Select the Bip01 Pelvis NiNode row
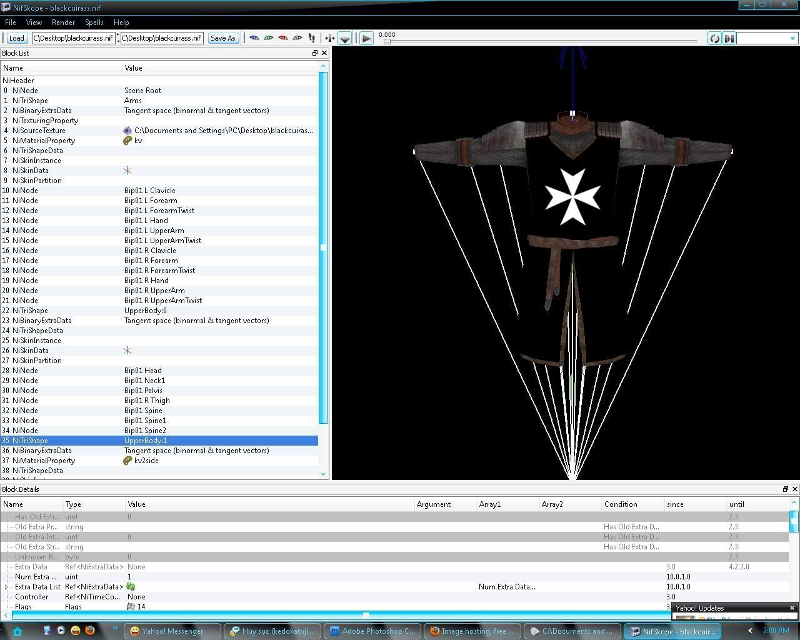 point(159,391)
